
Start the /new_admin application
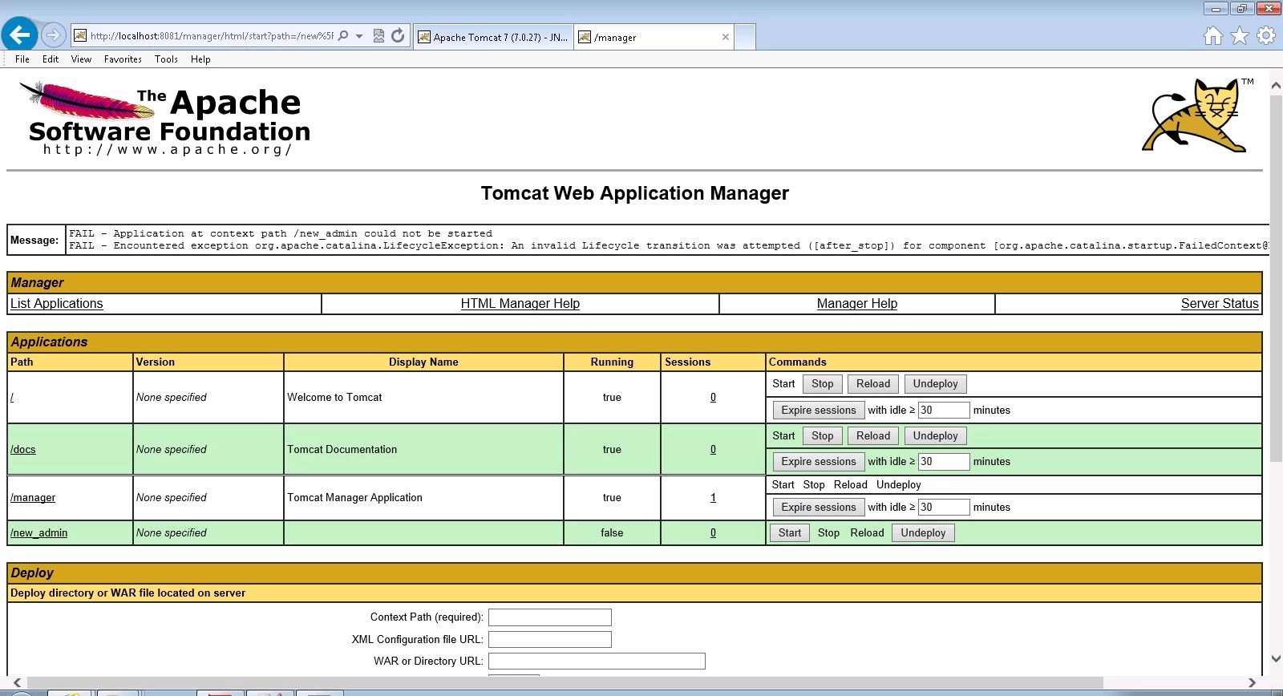click(x=790, y=533)
